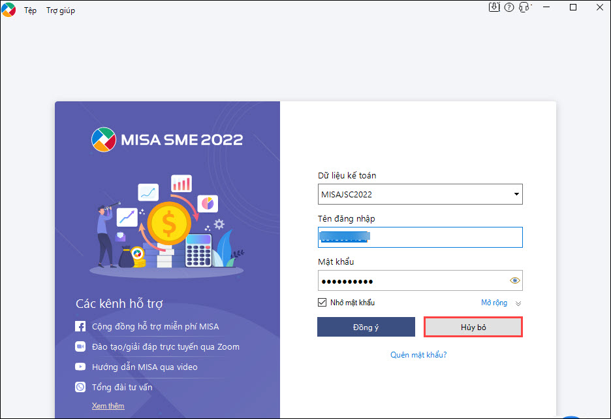Open Đào tạo/giải đáp trực tuyến qua Zoom
Screen dimensions: 611x419
click(166, 347)
